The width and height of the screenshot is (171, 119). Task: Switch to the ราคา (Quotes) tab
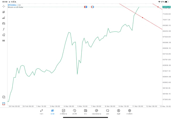coord(41,112)
